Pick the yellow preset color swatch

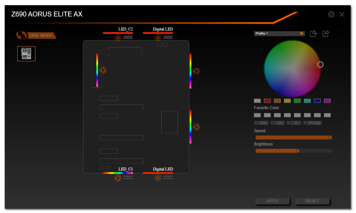pos(287,101)
